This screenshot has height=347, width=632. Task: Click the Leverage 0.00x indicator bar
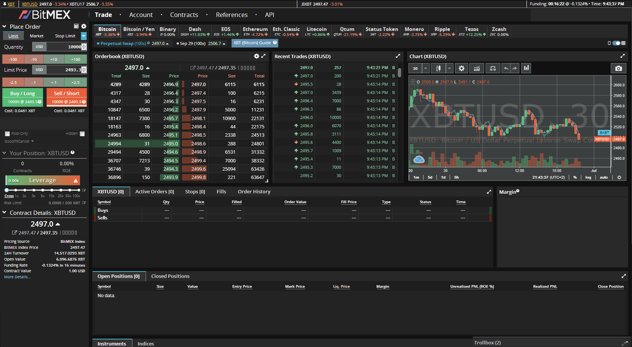tap(43, 180)
